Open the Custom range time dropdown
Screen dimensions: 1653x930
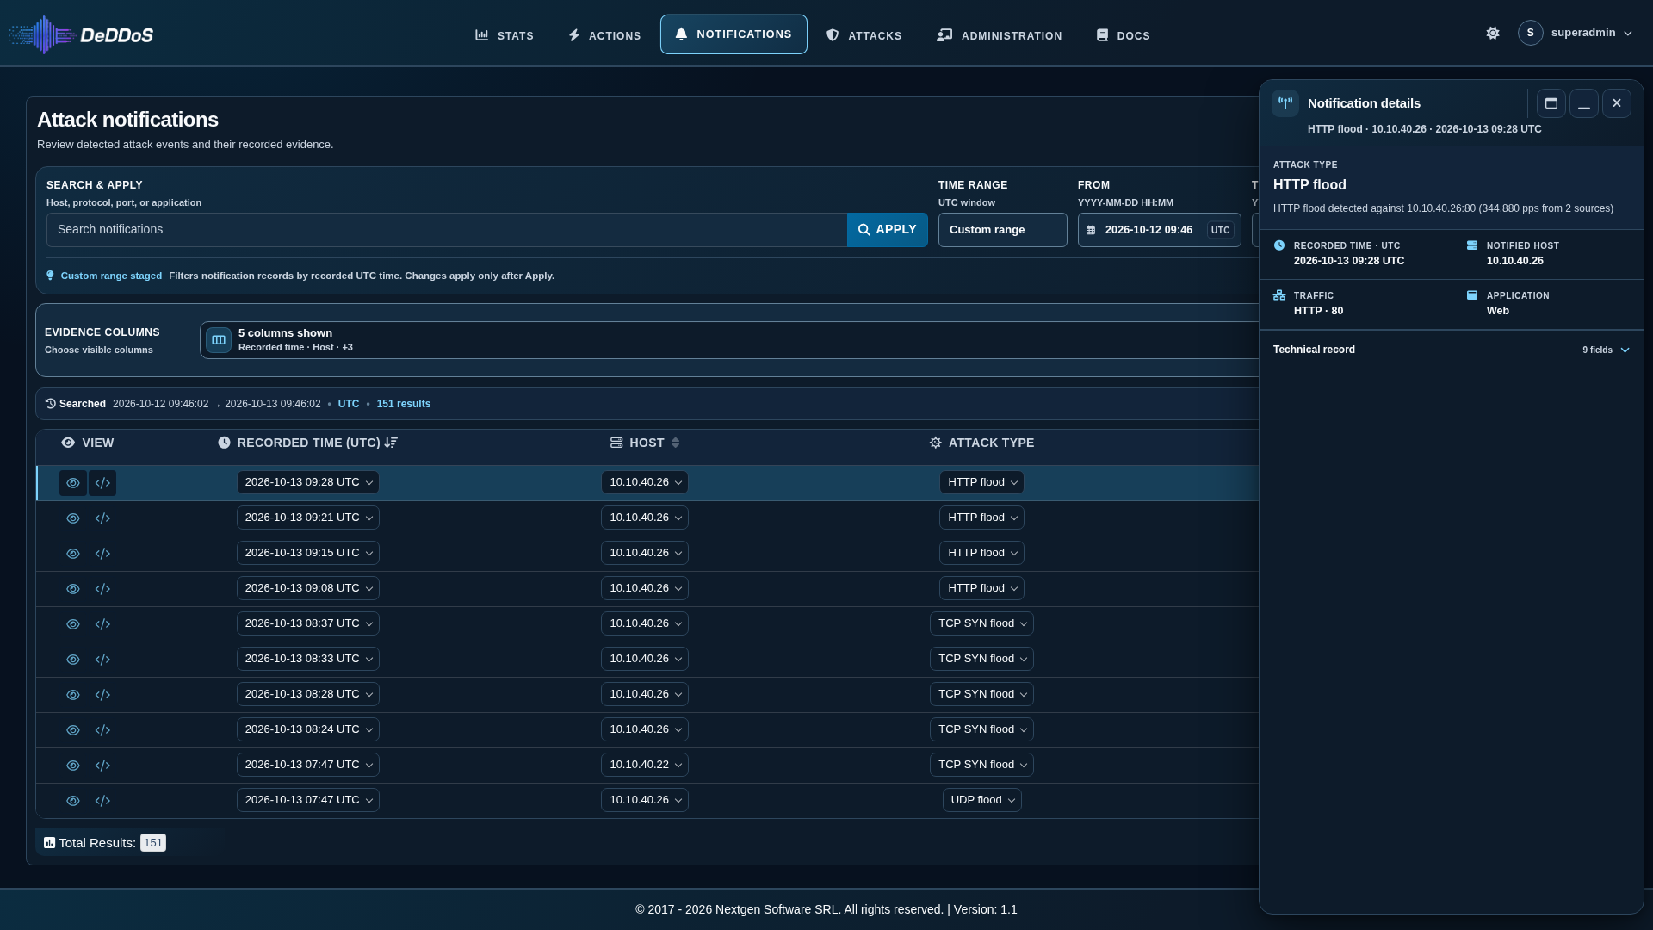coord(1002,230)
